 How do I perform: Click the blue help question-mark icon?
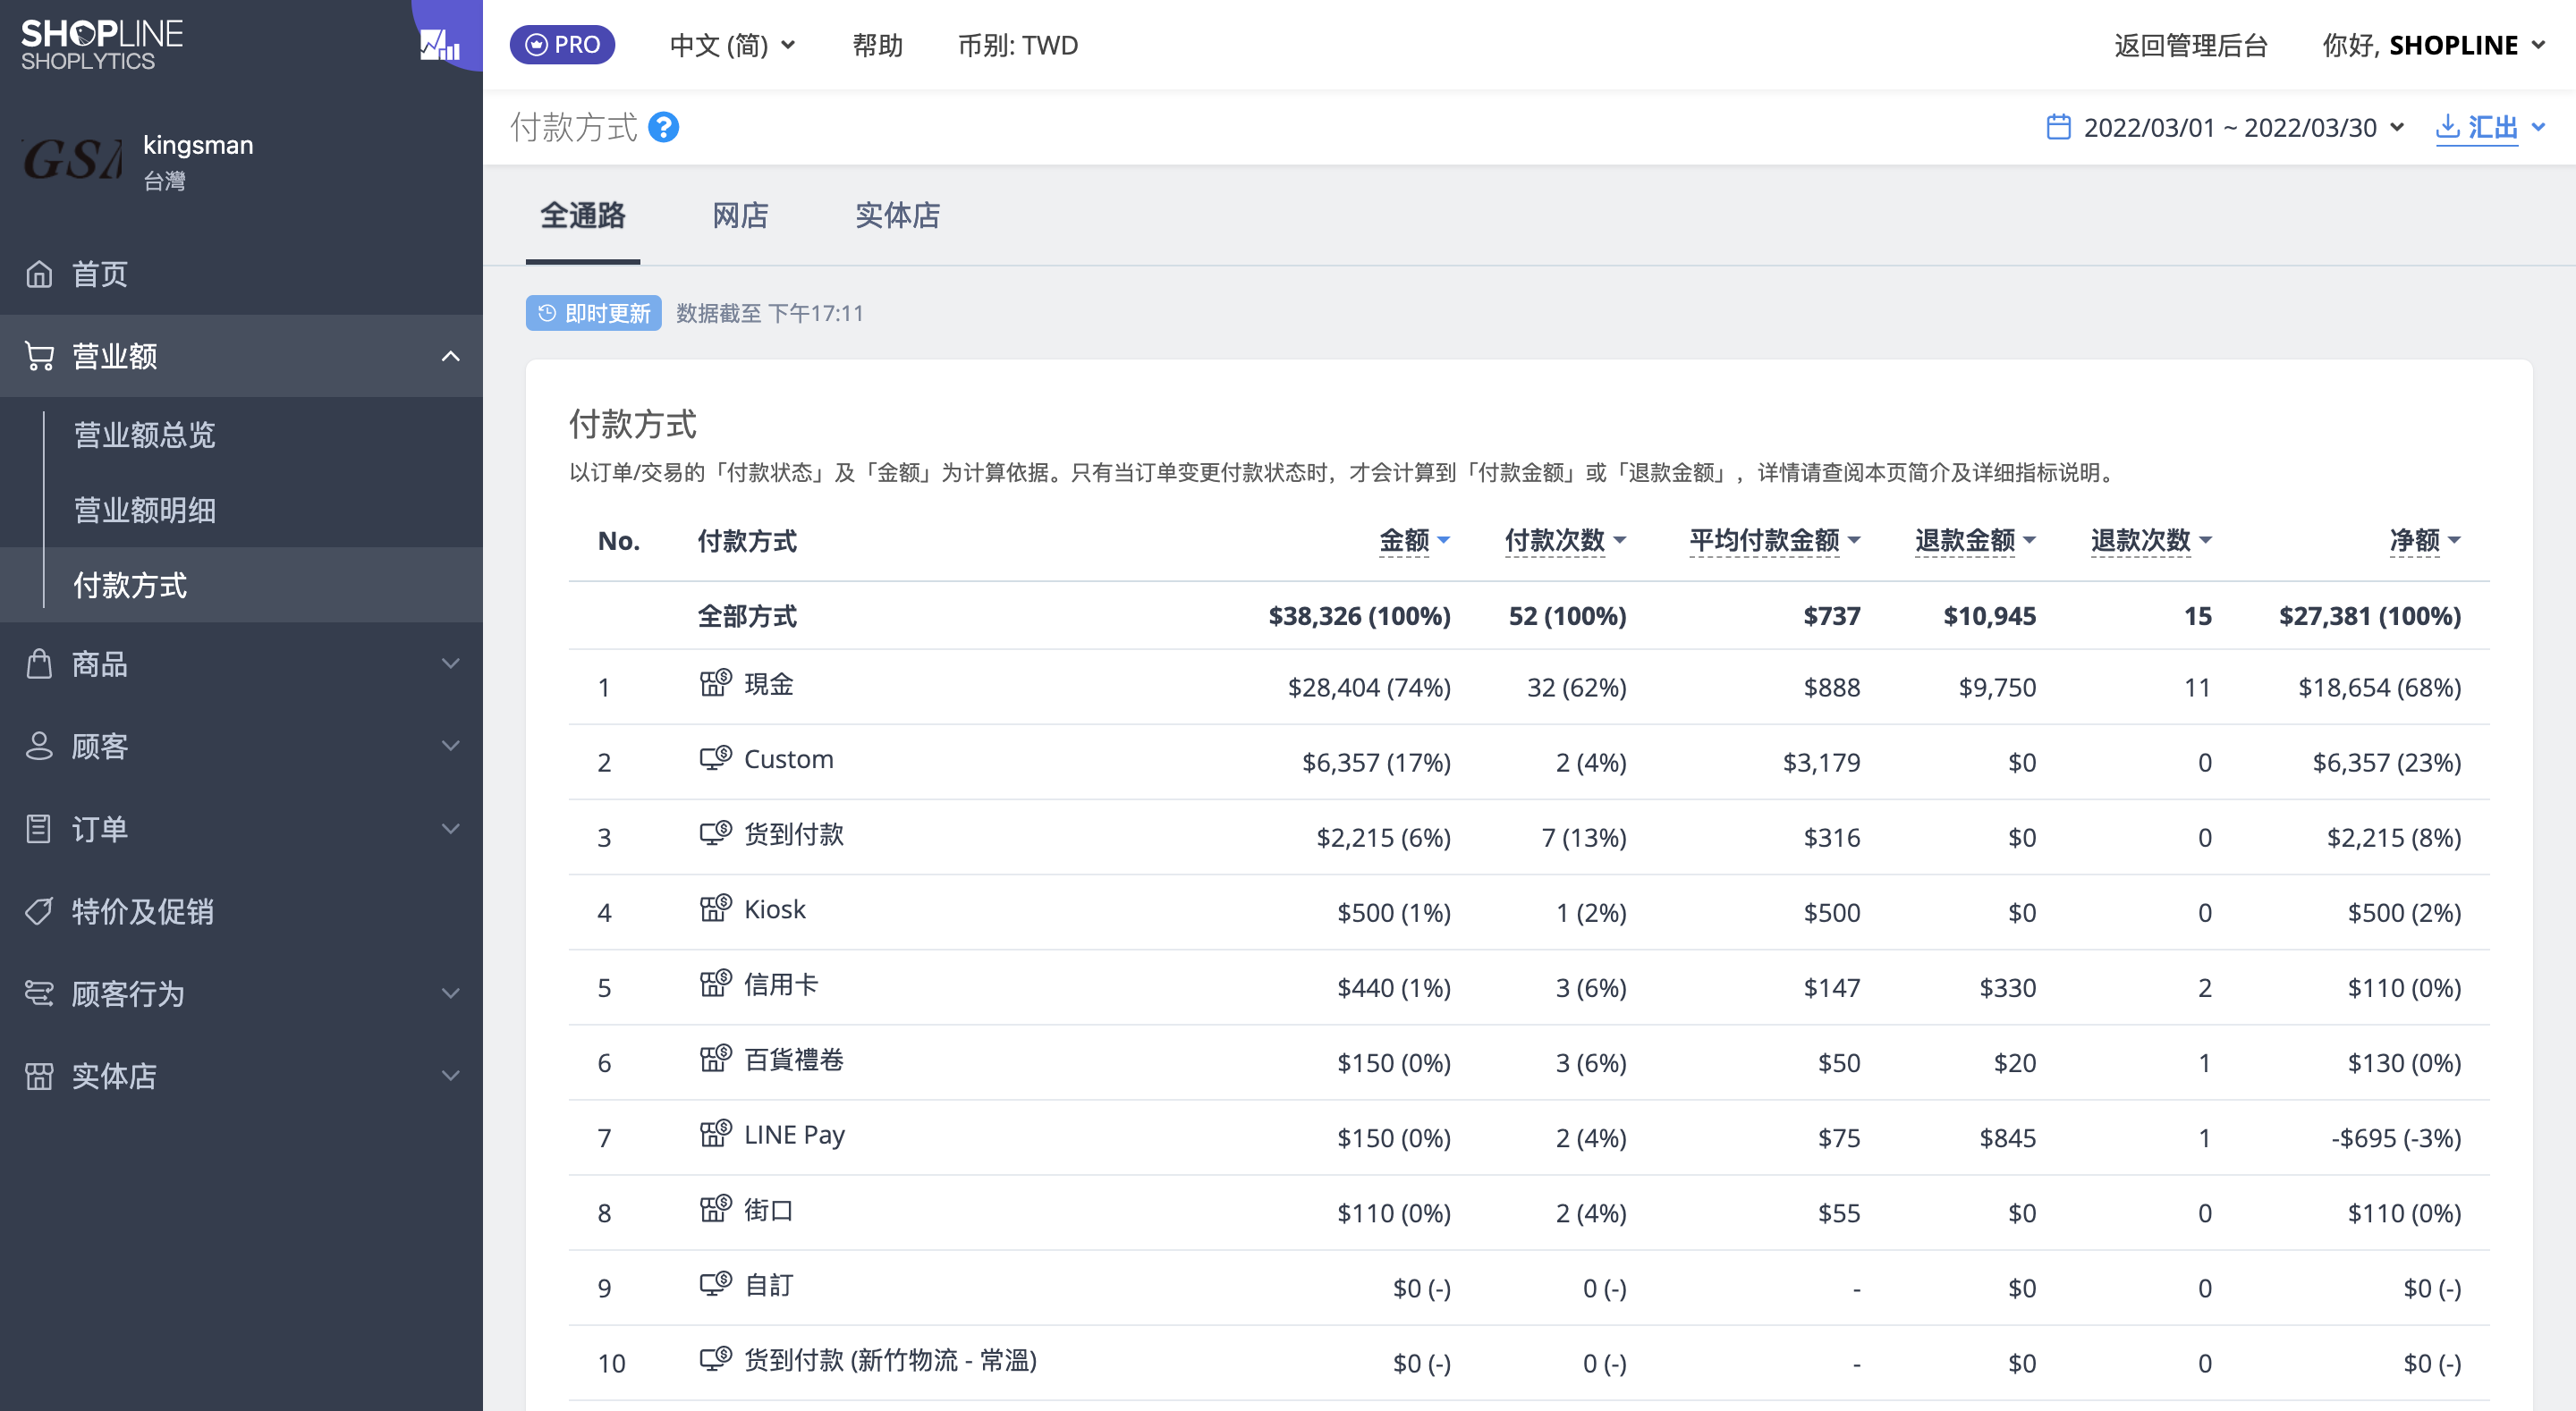click(x=663, y=127)
